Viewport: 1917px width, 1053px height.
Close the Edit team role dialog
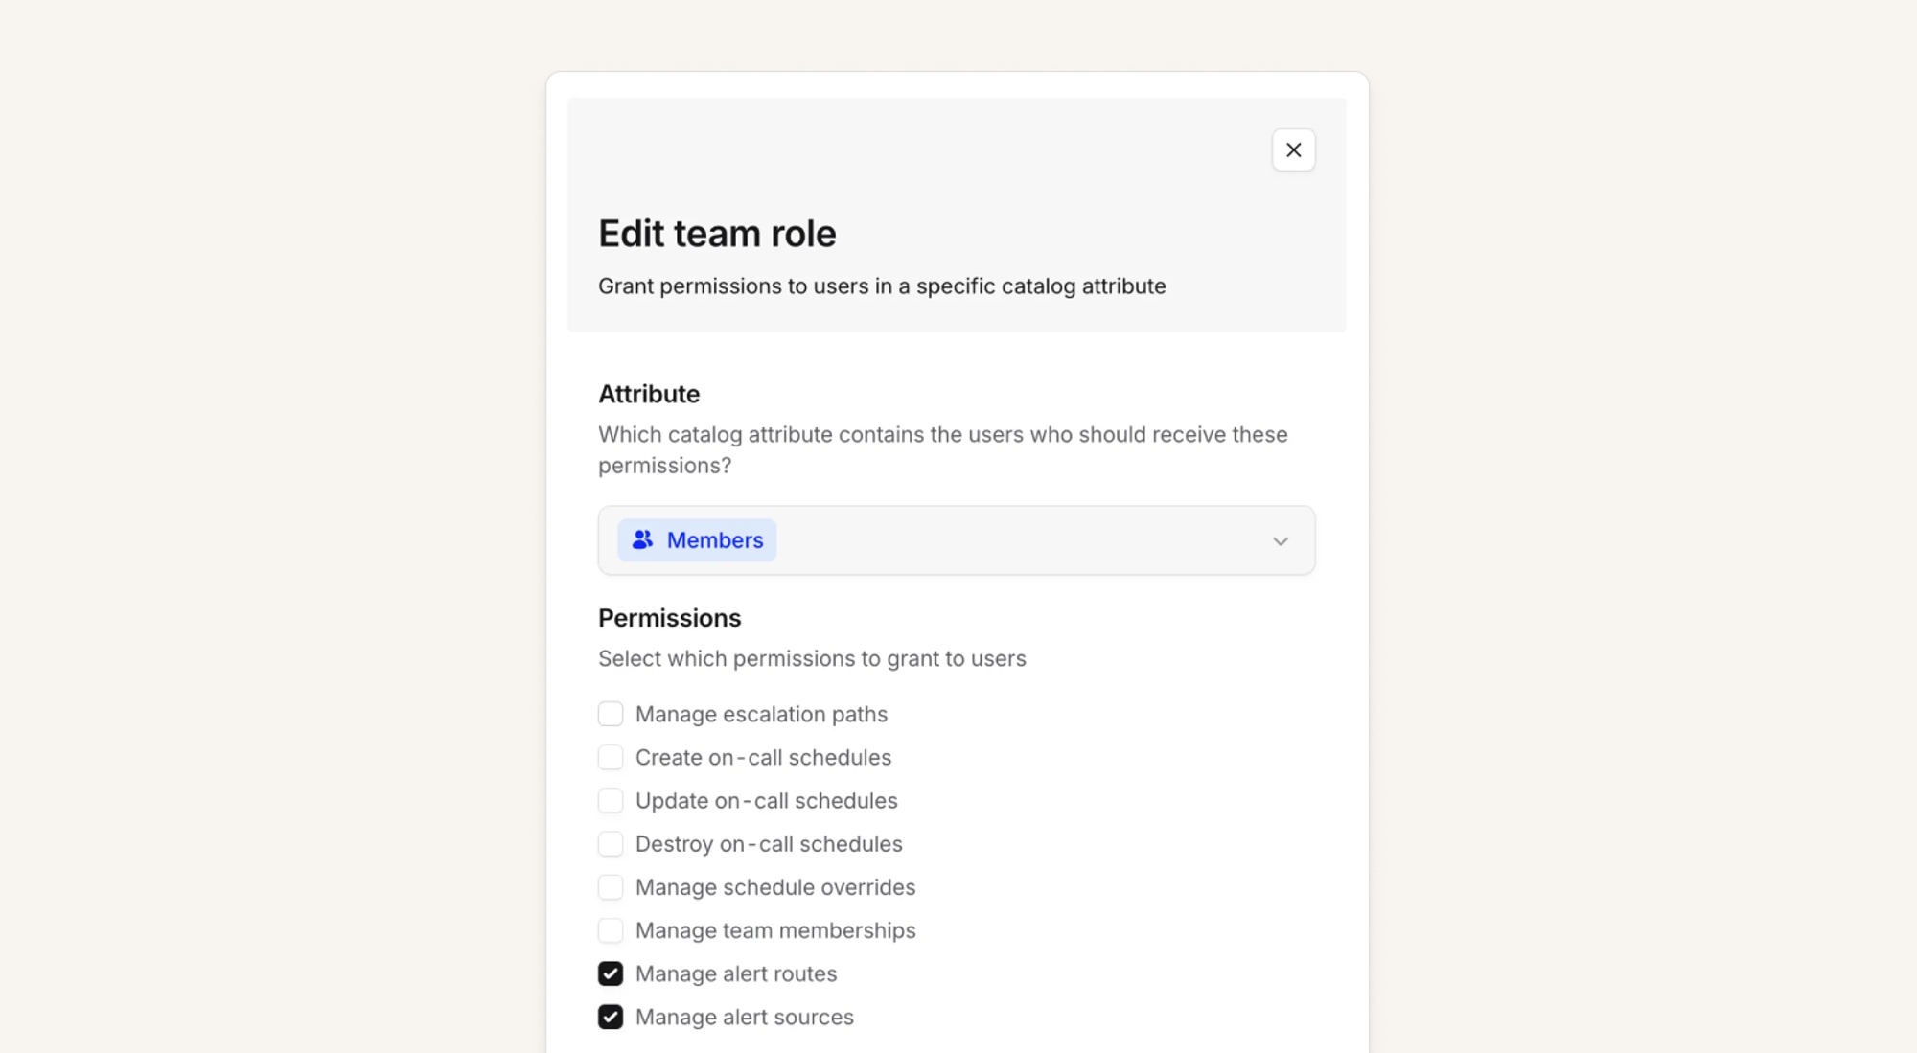[x=1293, y=150]
